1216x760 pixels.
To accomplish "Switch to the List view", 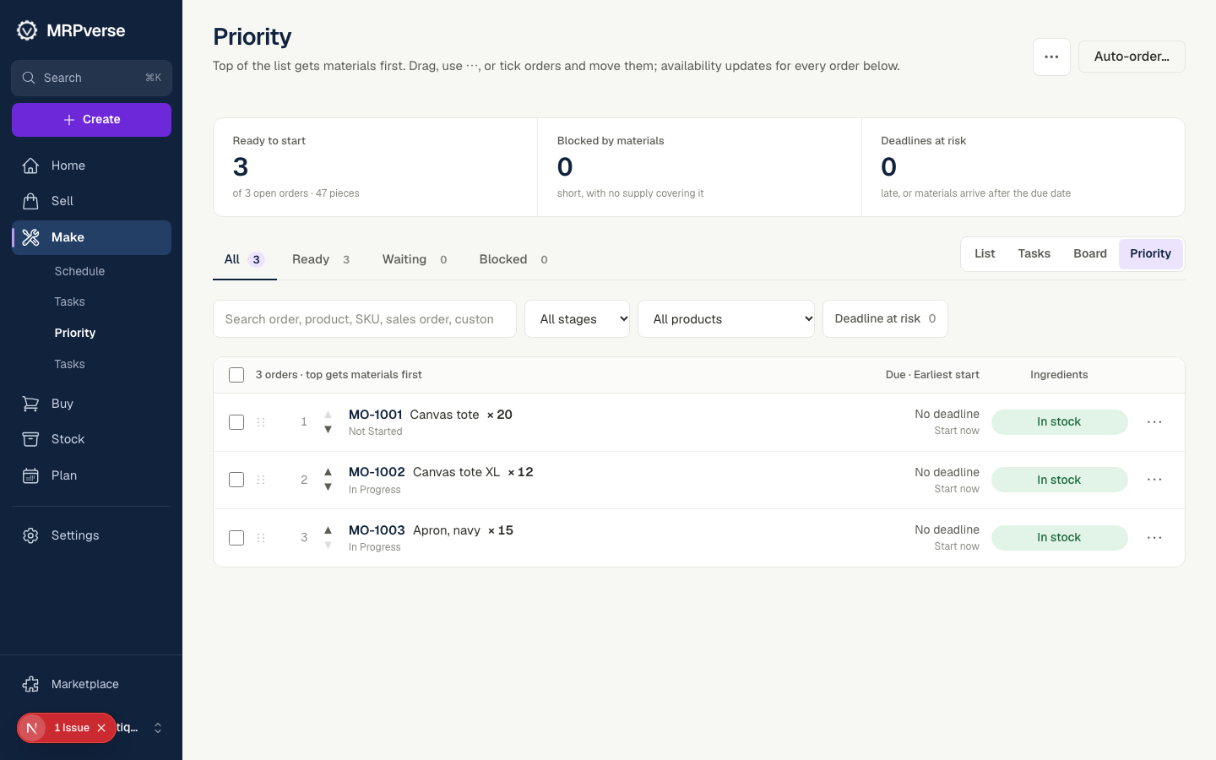I will pyautogui.click(x=985, y=254).
